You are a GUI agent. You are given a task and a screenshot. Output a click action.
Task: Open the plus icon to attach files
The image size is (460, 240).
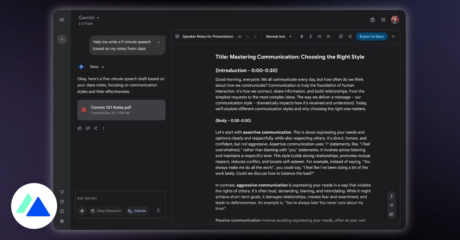click(x=82, y=211)
